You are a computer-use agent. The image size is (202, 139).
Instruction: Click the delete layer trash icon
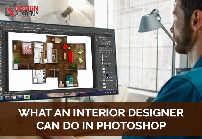pyautogui.click(x=115, y=90)
